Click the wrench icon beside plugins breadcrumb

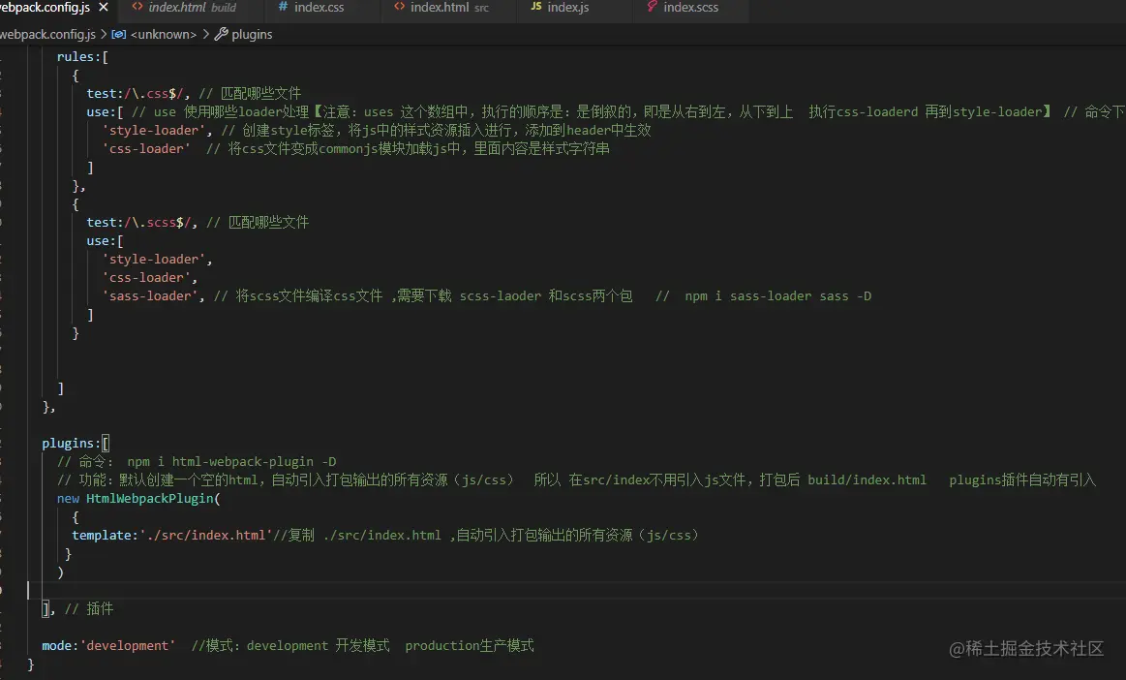coord(221,34)
